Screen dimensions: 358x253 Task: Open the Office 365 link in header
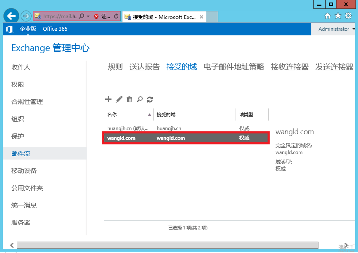[x=55, y=29]
